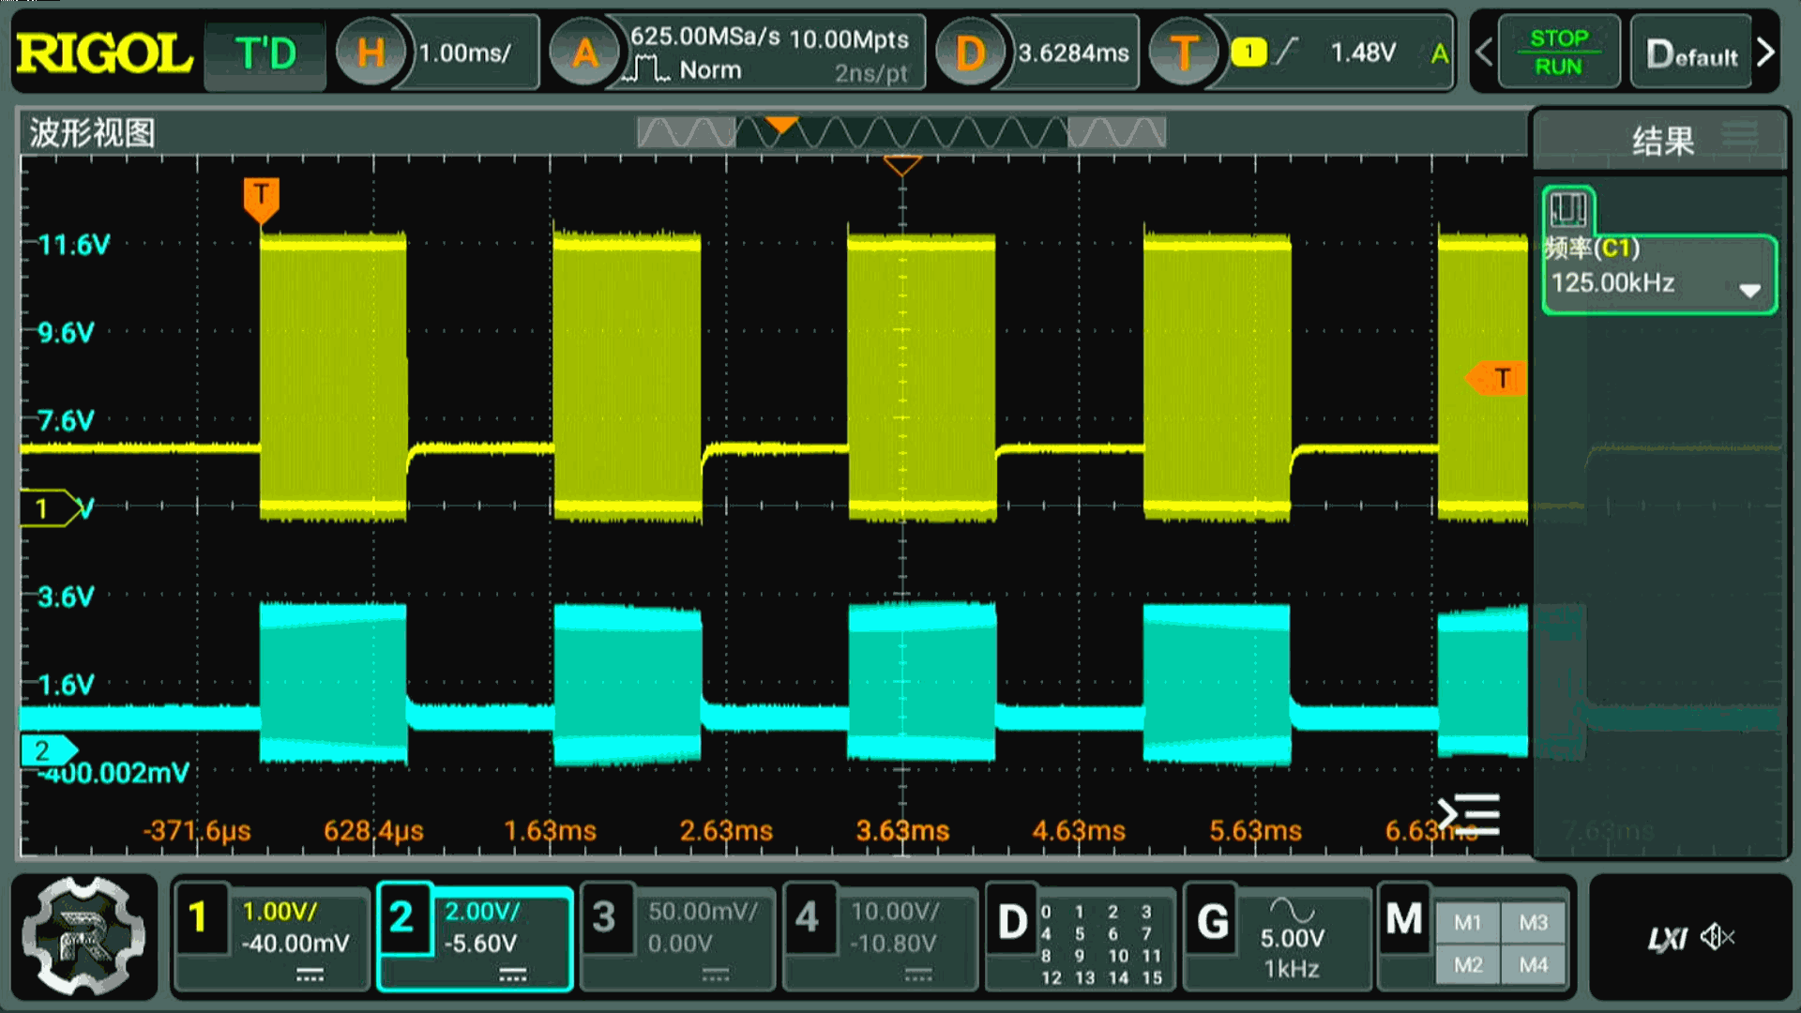Screen dimensions: 1801x1013
Task: Toggle the muted speaker sound icon
Action: 1718,936
